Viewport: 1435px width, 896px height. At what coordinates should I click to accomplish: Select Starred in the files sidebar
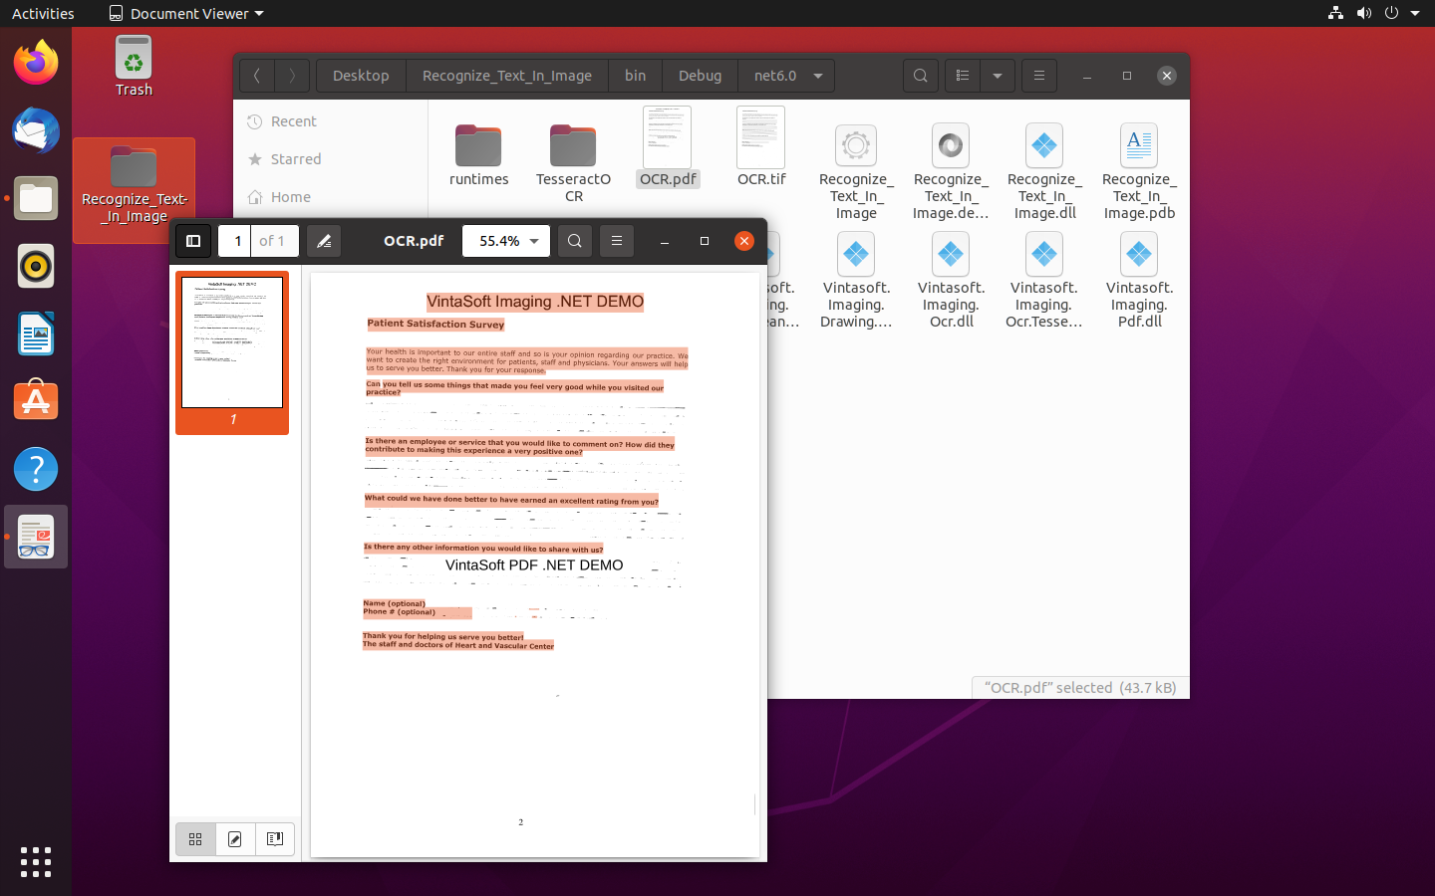coord(296,159)
